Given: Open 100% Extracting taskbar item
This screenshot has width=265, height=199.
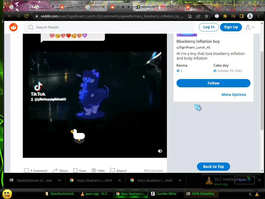Looking at the screenshot, I should [x=201, y=194].
